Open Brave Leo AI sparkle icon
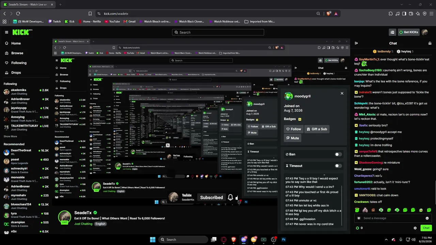Screen dimensions: 436x245 tap(418, 14)
